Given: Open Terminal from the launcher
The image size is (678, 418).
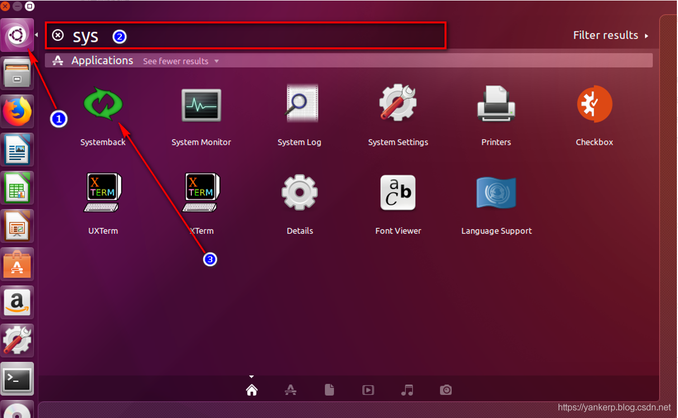Looking at the screenshot, I should point(17,378).
